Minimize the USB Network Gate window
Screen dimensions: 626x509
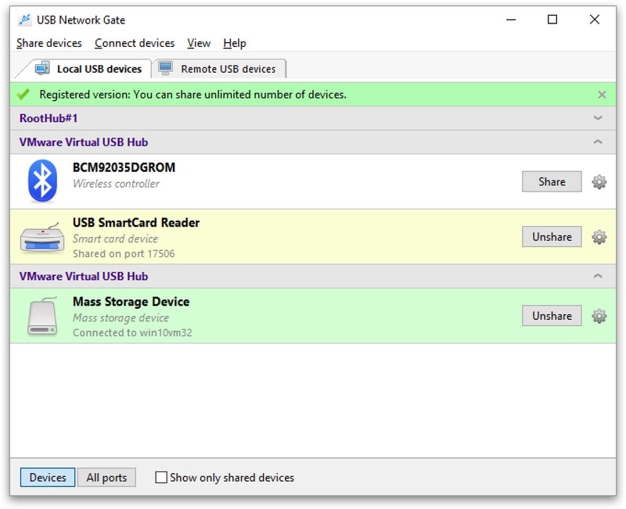[x=511, y=20]
